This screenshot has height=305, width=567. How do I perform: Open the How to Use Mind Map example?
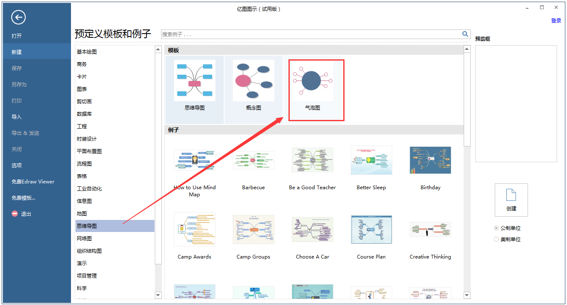(195, 160)
